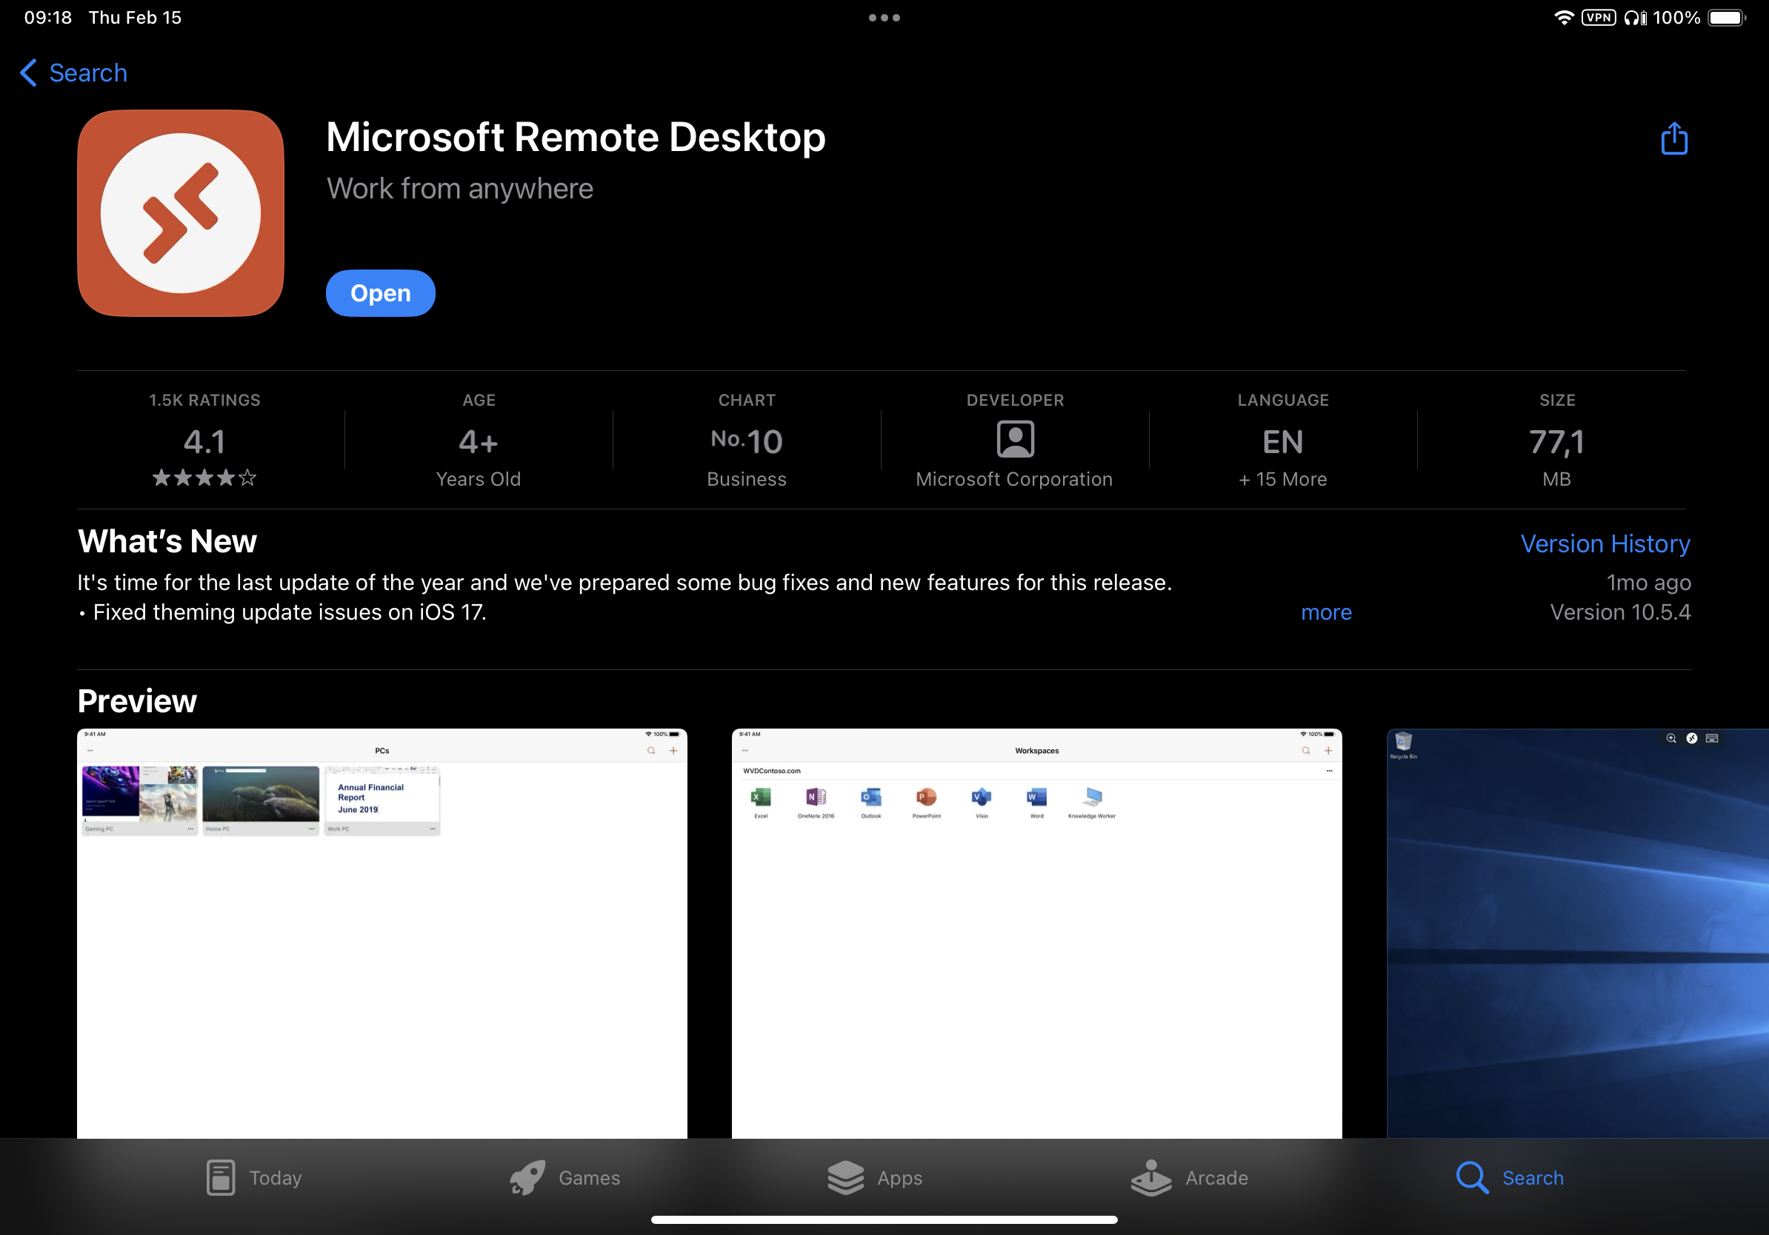Tap the 4+ age rating
This screenshot has width=1769, height=1235.
tap(478, 443)
